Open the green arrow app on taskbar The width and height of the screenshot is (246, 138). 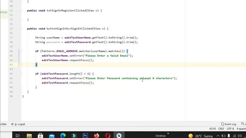click(74, 135)
